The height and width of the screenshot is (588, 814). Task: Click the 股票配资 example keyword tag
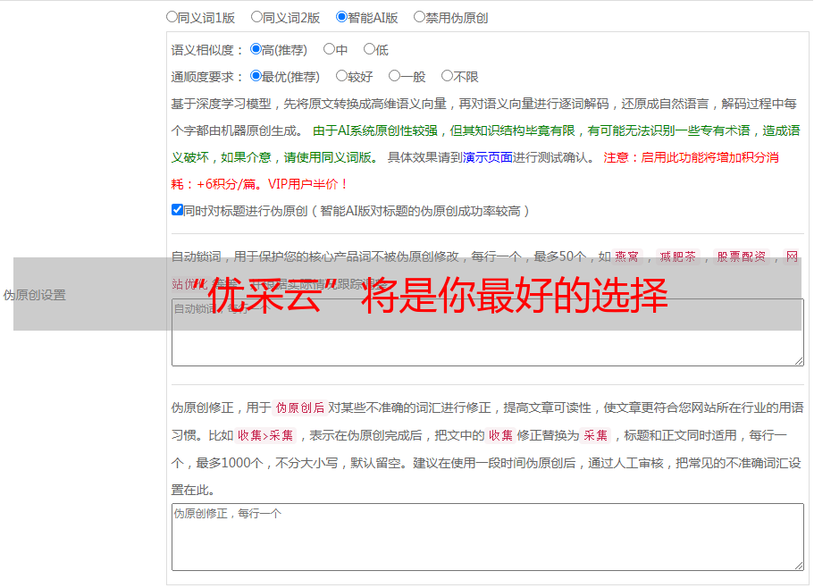tap(742, 256)
